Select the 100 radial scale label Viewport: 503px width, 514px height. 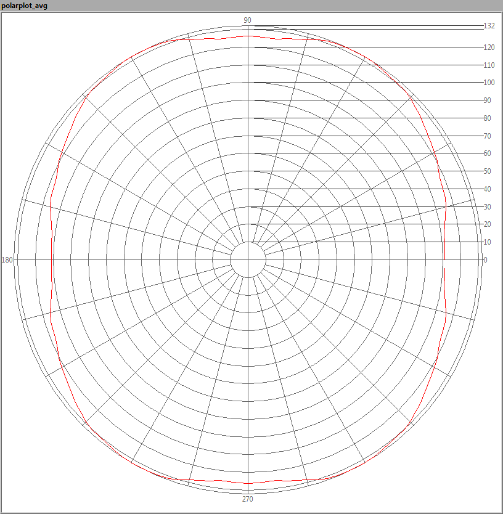(489, 83)
